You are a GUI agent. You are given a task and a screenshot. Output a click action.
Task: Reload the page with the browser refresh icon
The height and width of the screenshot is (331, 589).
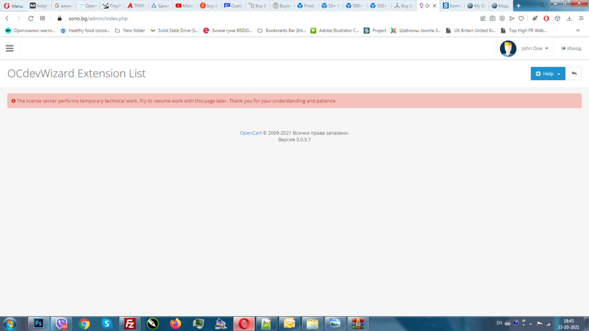[x=31, y=18]
